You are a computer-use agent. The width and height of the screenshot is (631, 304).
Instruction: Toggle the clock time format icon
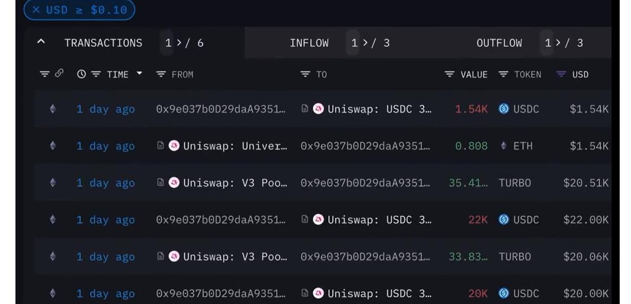click(x=81, y=74)
